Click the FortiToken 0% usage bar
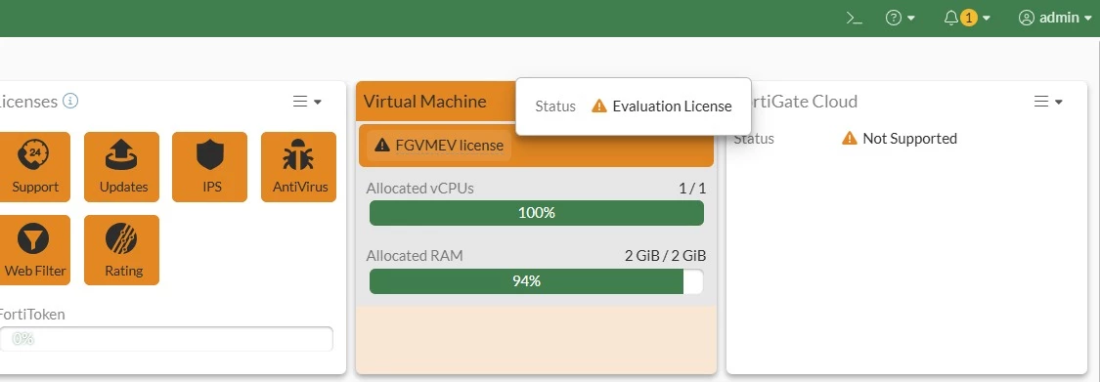 click(165, 339)
